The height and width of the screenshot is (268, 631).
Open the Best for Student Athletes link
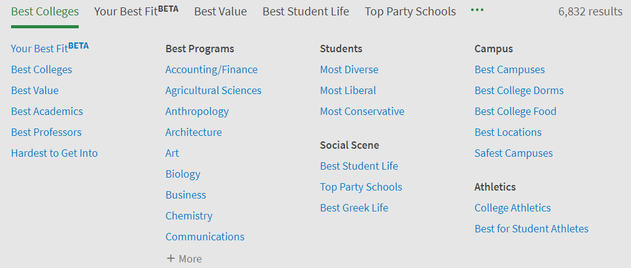click(x=531, y=229)
